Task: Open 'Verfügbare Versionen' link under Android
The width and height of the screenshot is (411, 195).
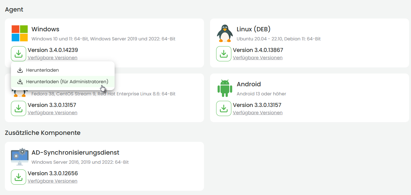Action: [257, 113]
